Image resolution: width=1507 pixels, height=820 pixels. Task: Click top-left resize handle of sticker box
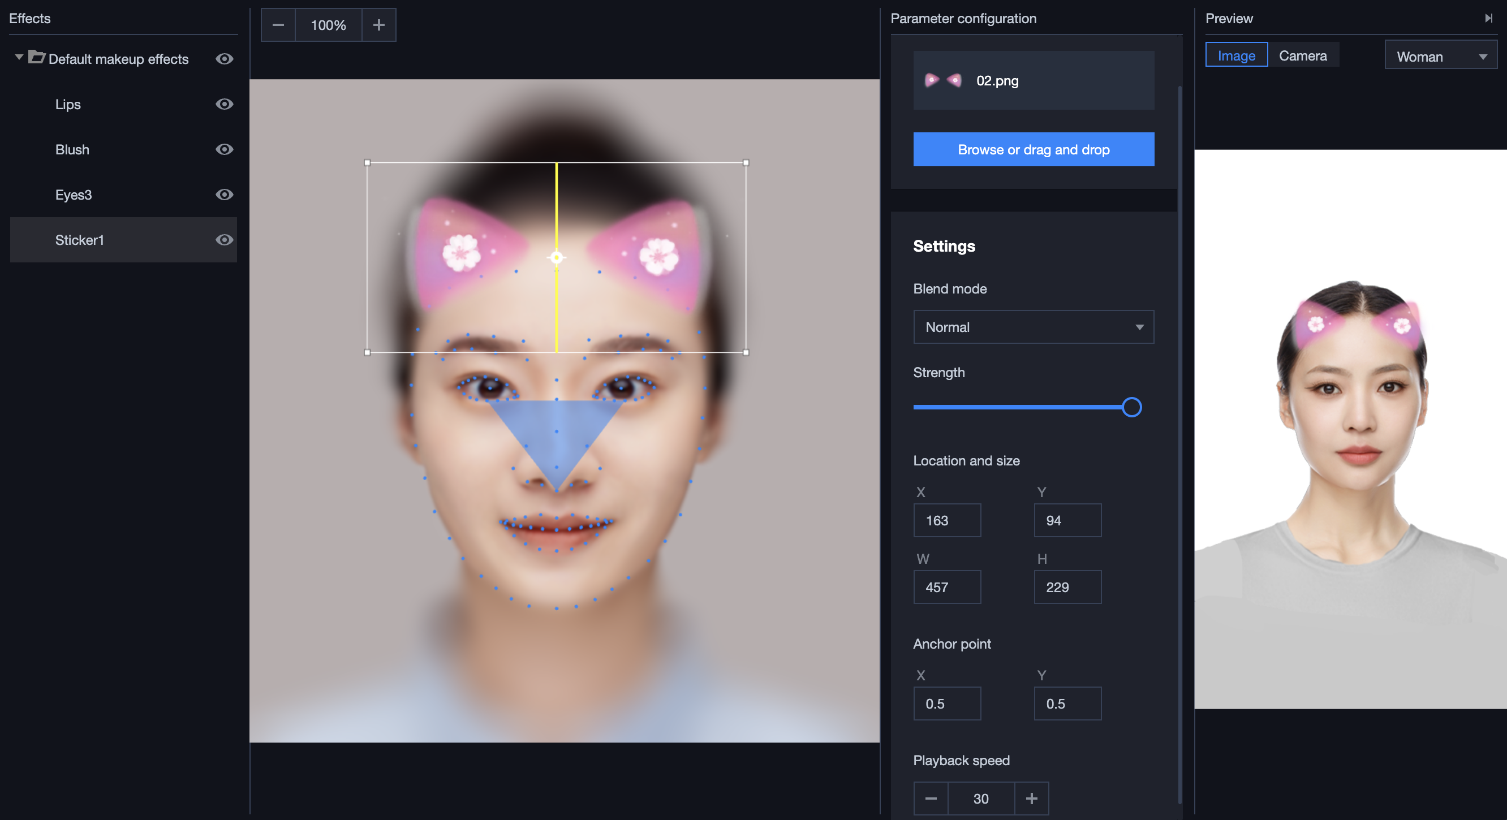(x=367, y=163)
